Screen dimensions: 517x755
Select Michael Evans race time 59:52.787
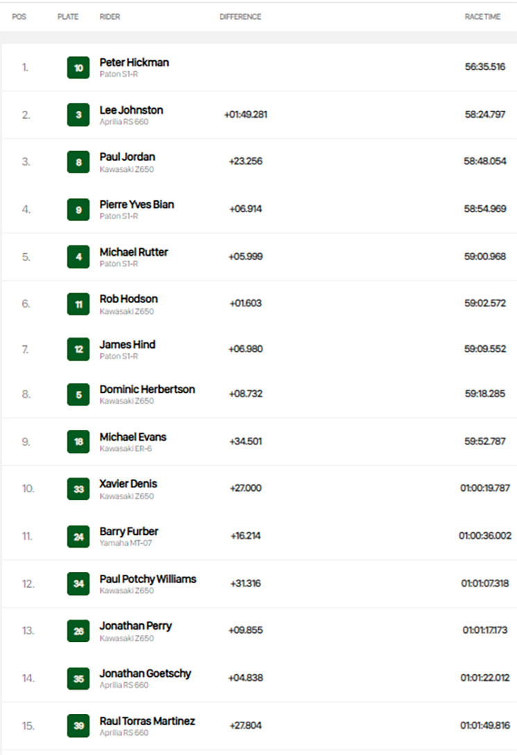[484, 441]
